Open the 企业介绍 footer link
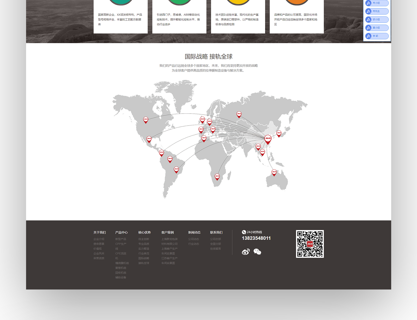This screenshot has height=320, width=417. pos(99,239)
